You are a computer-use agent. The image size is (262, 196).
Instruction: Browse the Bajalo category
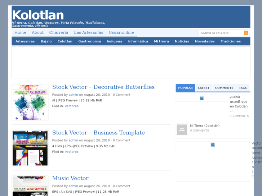[46, 41]
